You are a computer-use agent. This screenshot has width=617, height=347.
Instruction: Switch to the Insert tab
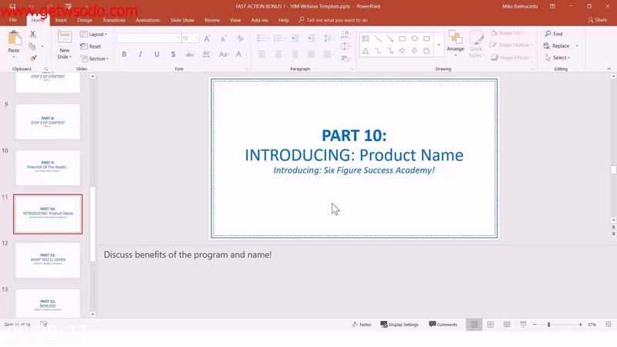click(x=61, y=20)
